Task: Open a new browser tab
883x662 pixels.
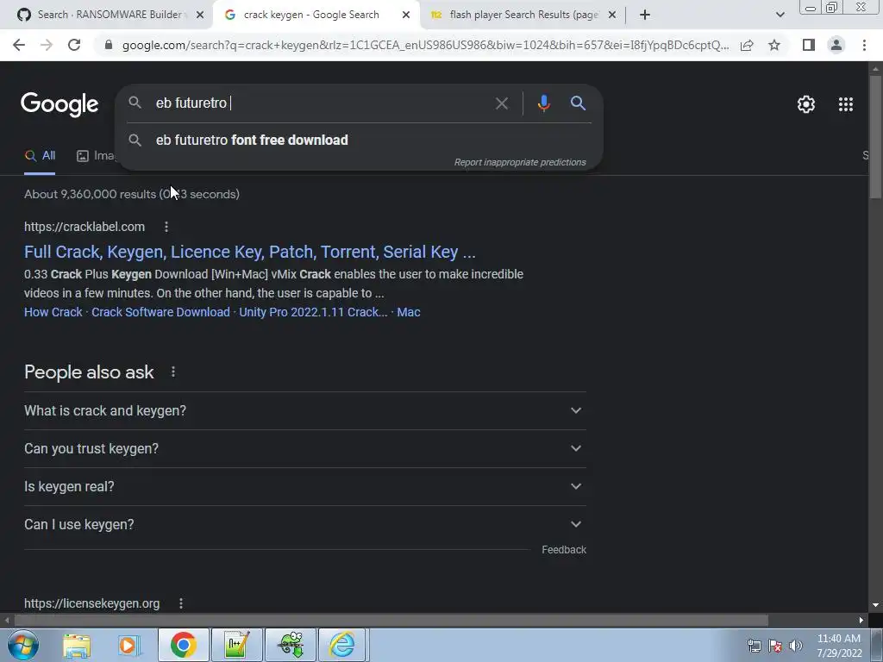Action: pyautogui.click(x=645, y=15)
